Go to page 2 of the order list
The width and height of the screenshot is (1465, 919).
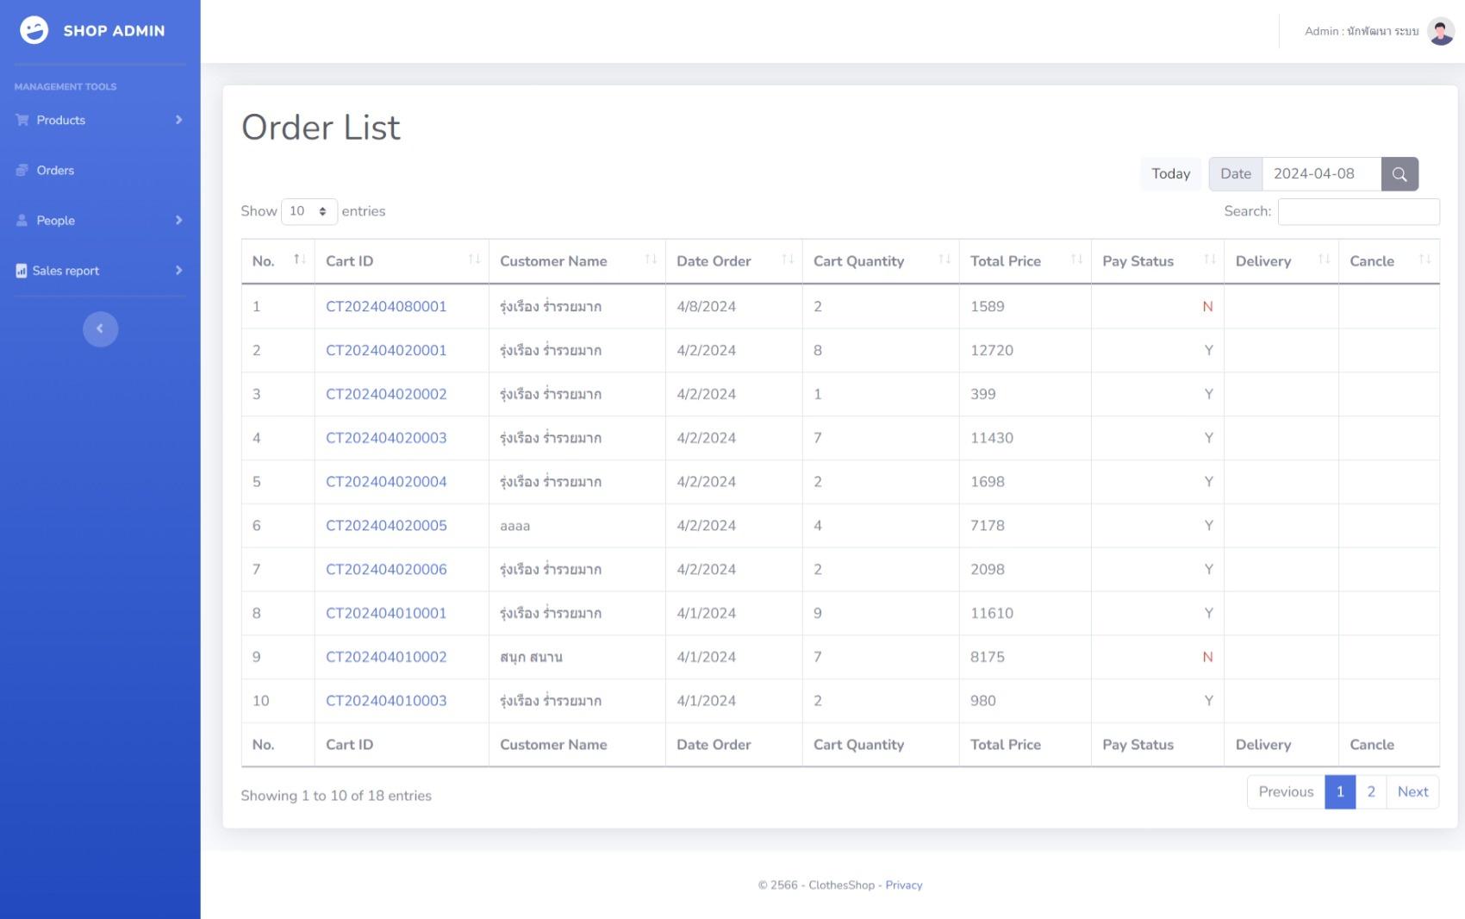click(x=1370, y=791)
